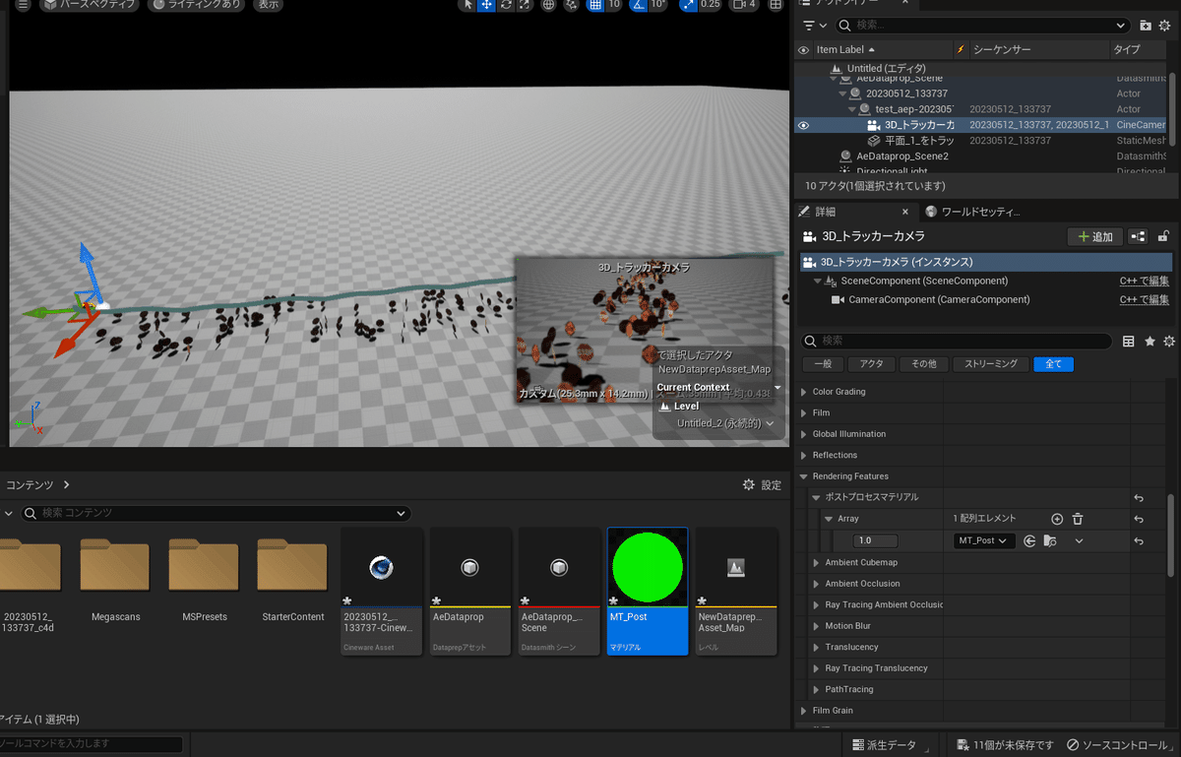Select the アクタ filter tab

click(871, 364)
